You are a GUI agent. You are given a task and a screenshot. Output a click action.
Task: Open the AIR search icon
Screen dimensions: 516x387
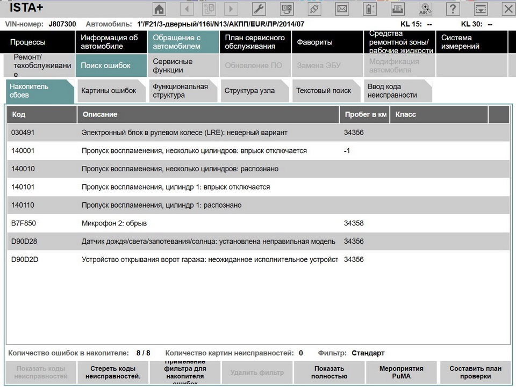coord(425,9)
